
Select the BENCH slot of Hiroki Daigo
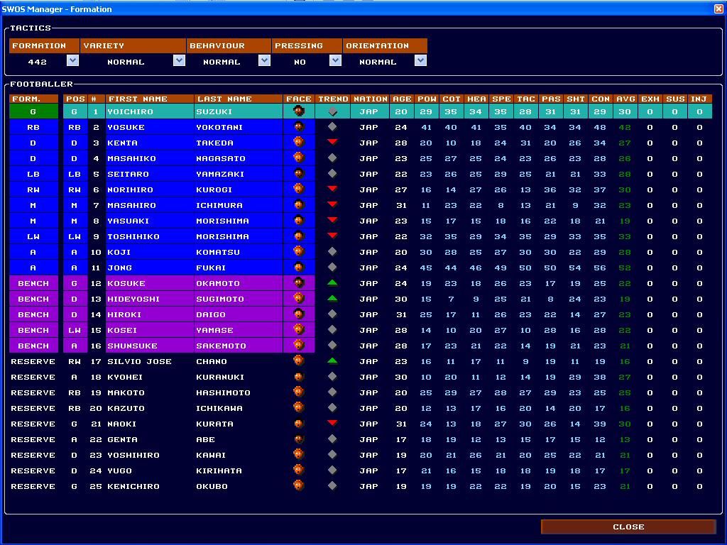[x=33, y=314]
